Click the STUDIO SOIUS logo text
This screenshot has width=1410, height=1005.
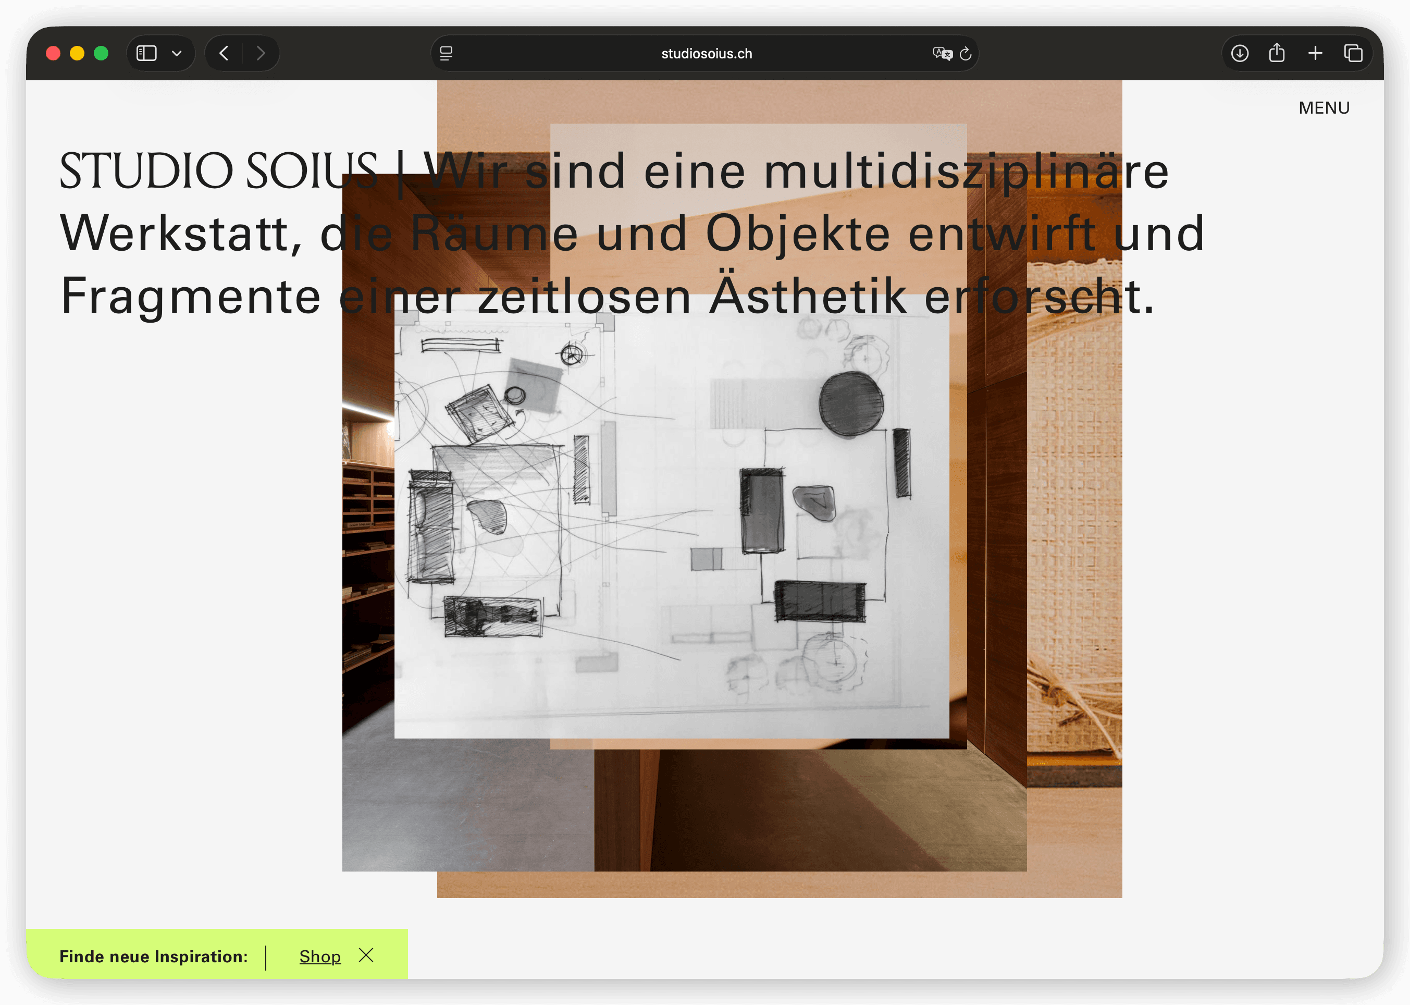tap(219, 171)
